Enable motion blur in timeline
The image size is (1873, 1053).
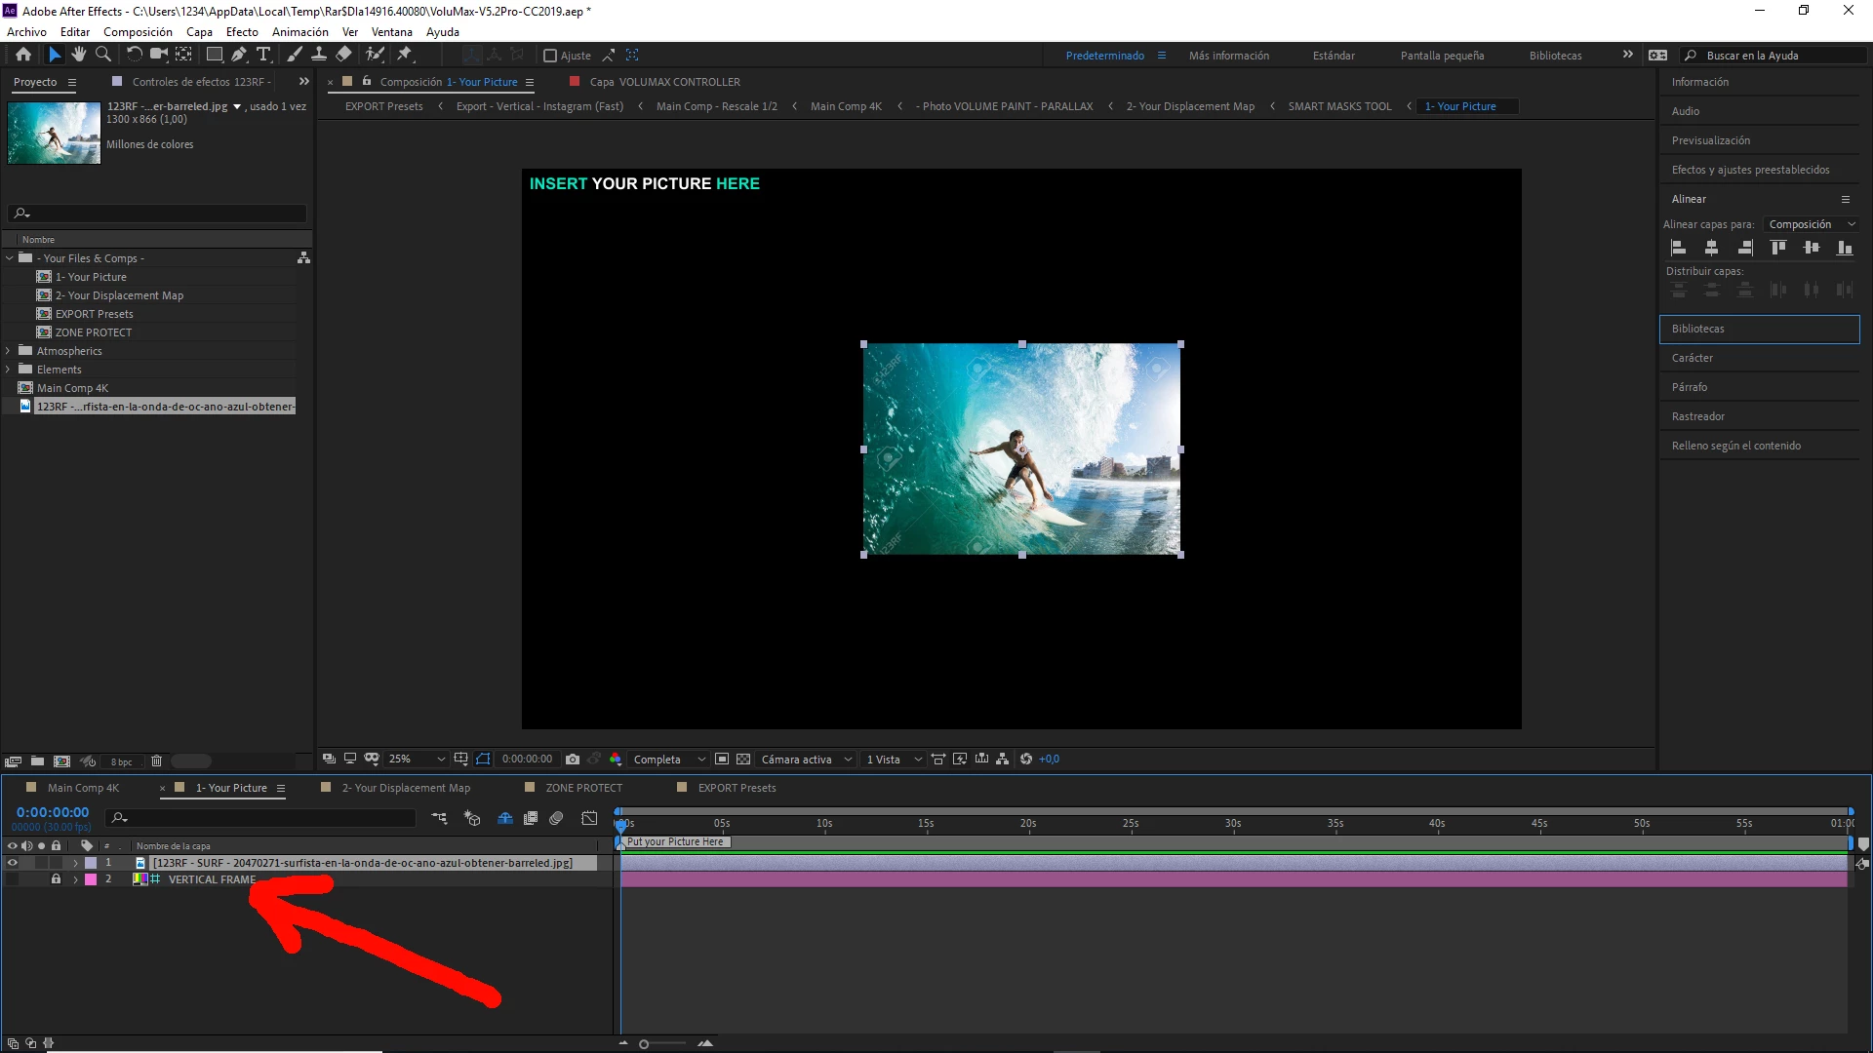[556, 819]
